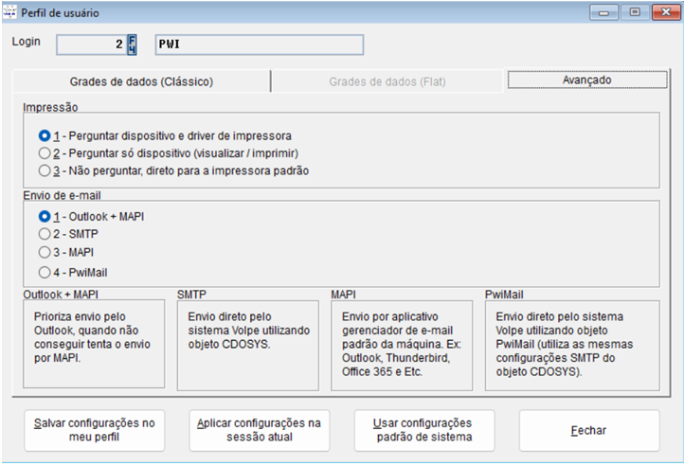Maximize the Perfil de usuário window

[635, 12]
